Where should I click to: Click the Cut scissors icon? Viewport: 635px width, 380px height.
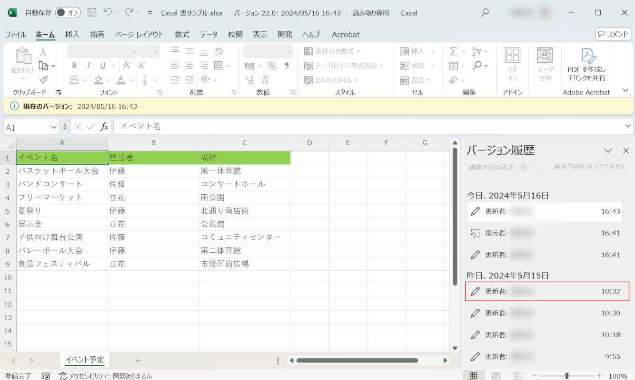point(43,51)
